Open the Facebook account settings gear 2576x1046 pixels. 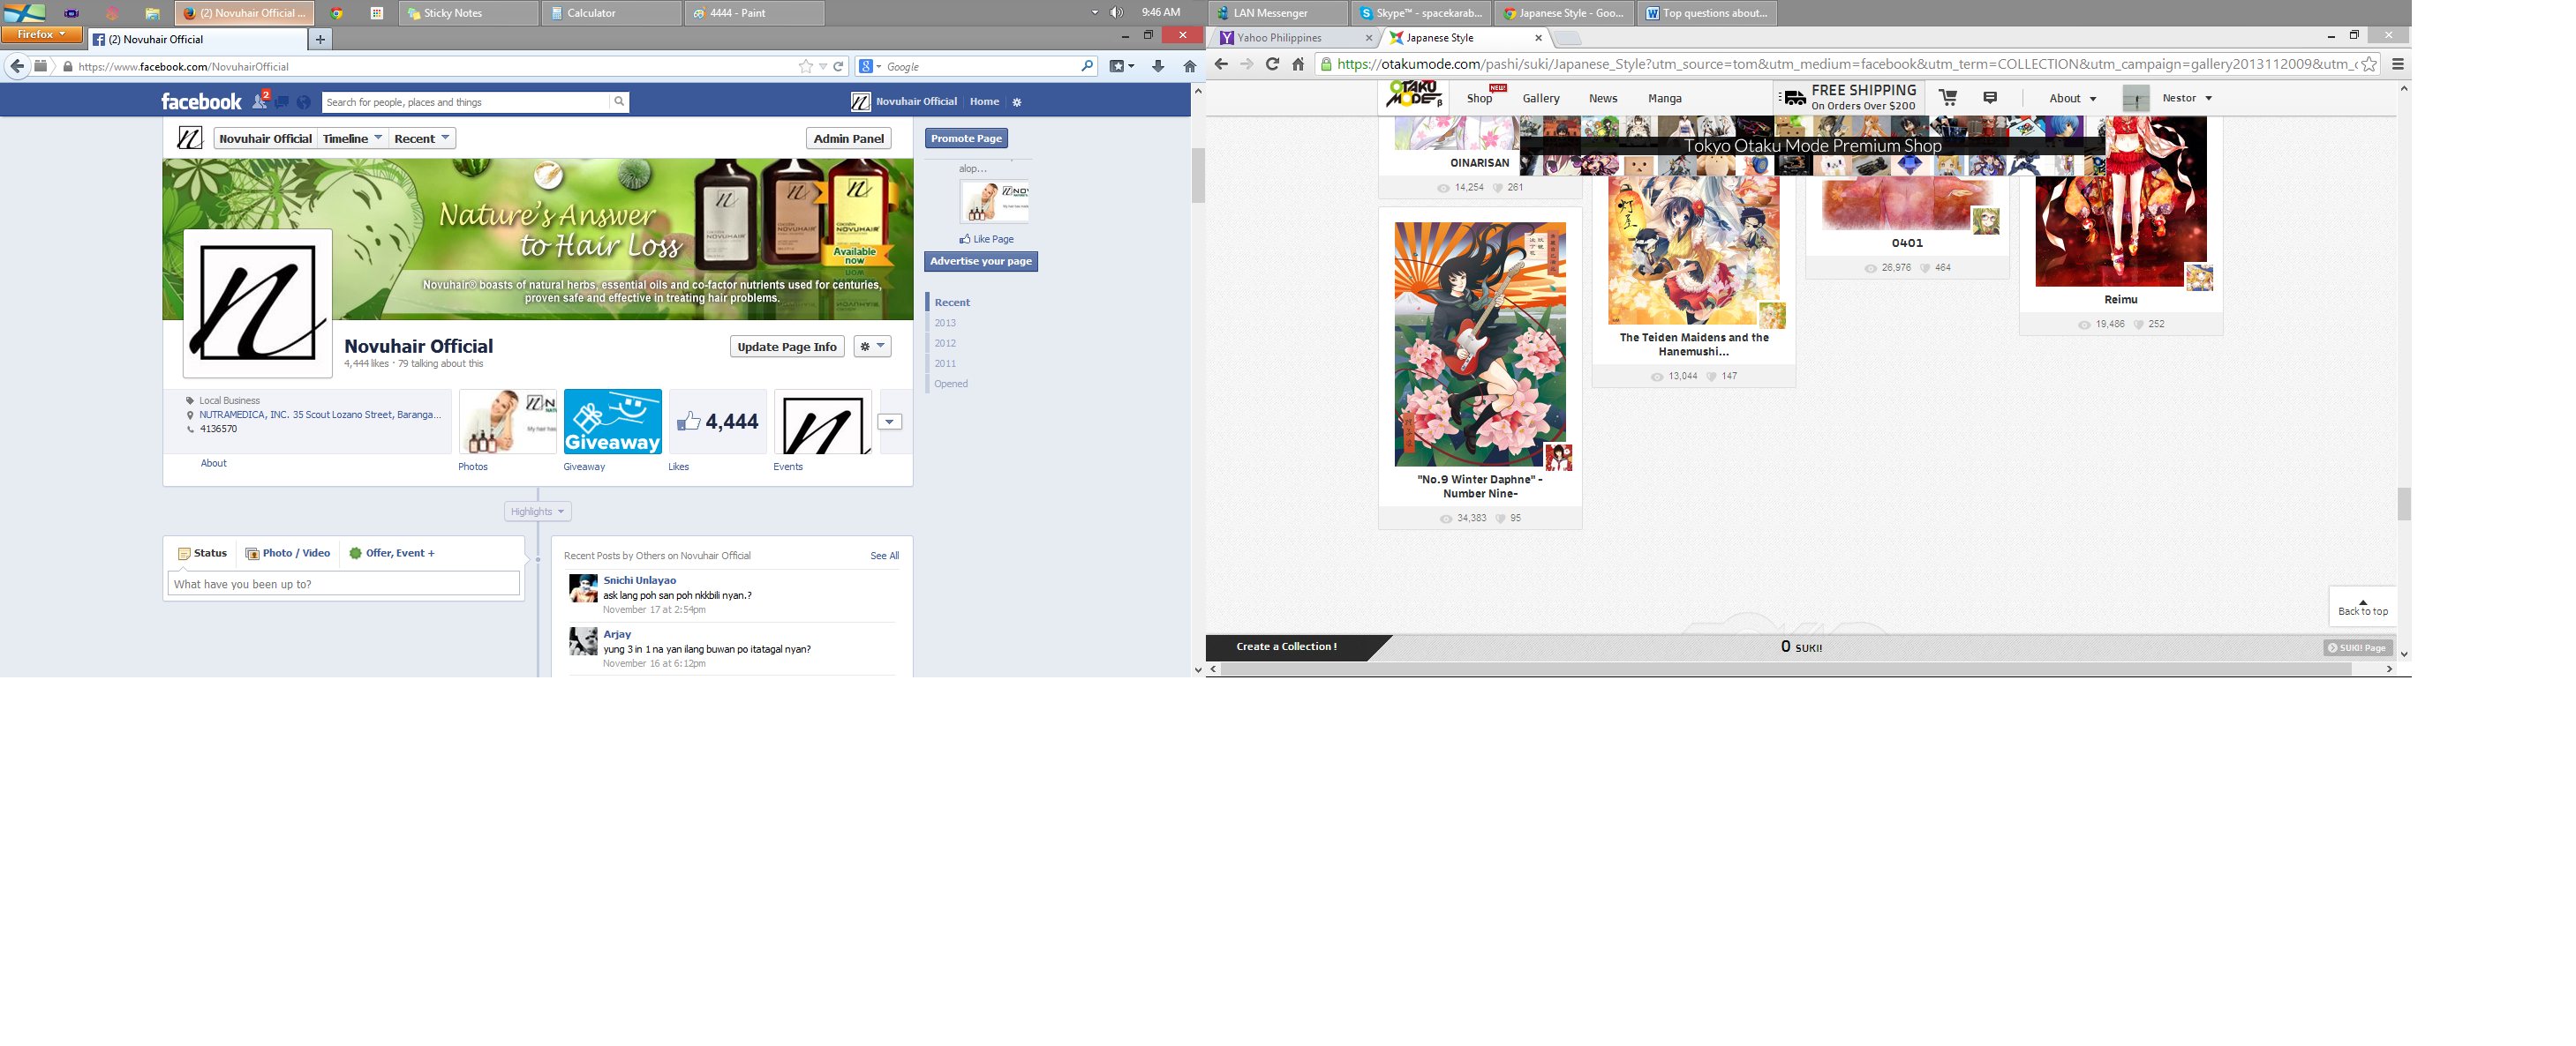1017,102
